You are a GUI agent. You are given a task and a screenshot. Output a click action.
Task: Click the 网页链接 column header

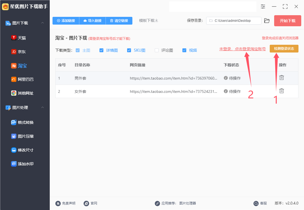coord(138,65)
